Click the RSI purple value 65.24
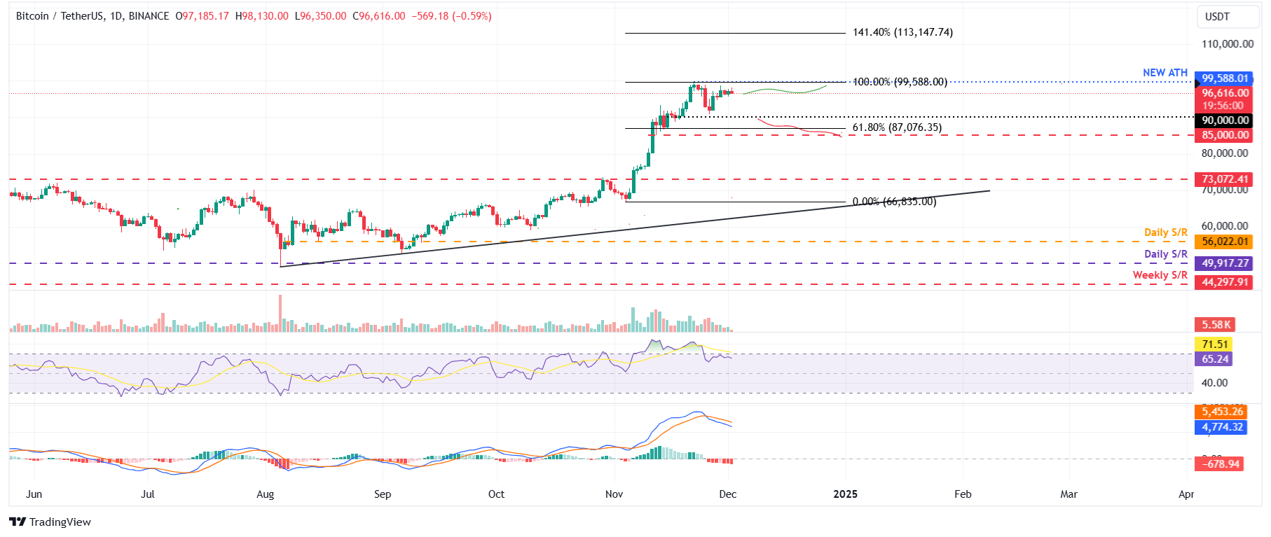 pyautogui.click(x=1214, y=359)
